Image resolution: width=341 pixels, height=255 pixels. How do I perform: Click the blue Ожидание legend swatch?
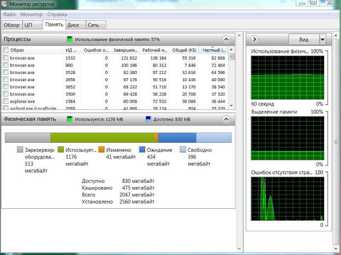point(142,150)
